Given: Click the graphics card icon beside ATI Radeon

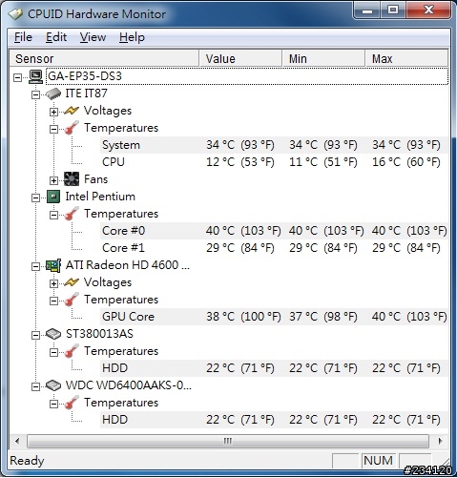Looking at the screenshot, I should 53,265.
